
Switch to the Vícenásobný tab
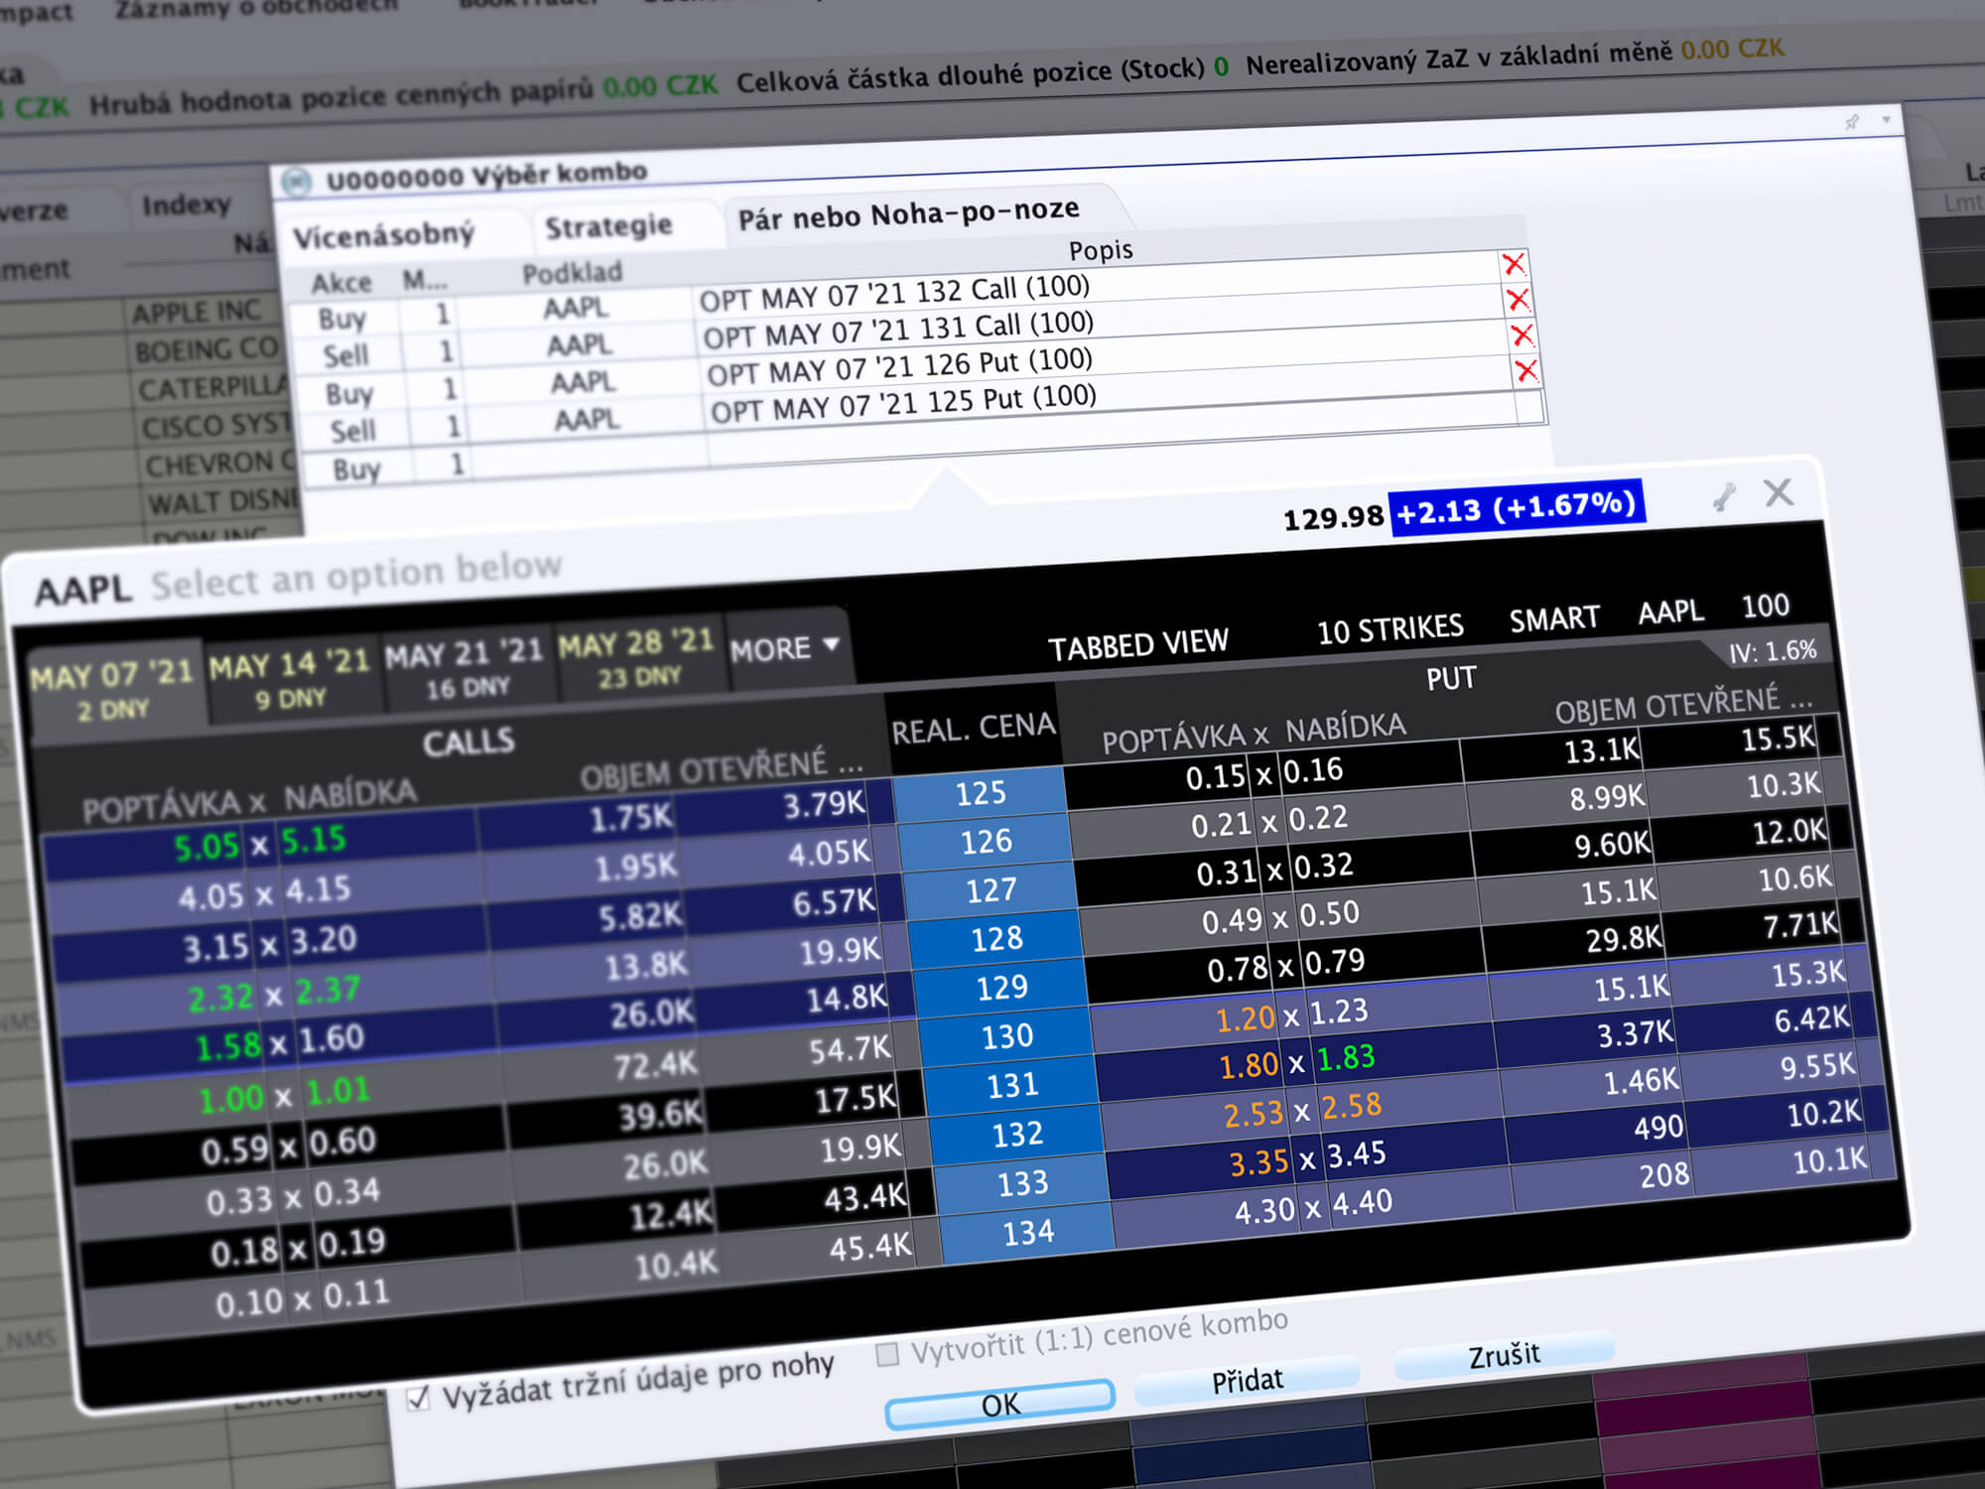coord(384,235)
